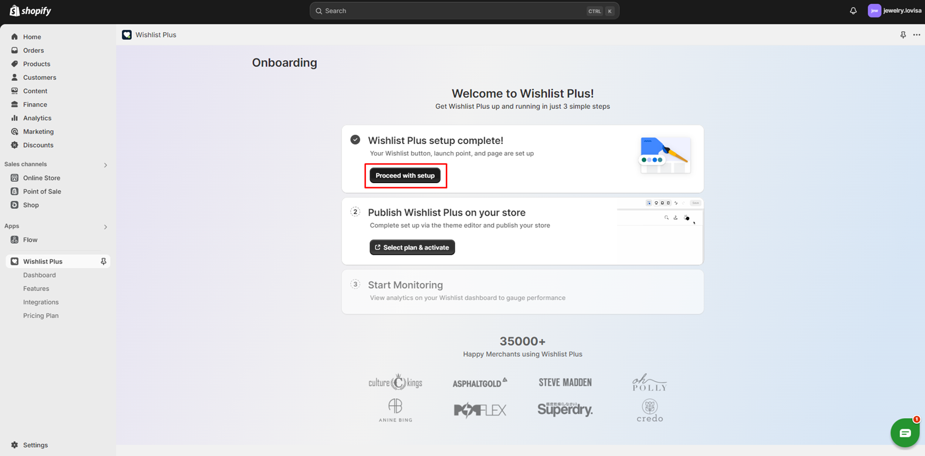Click the Customers person icon
Screen dimensions: 925x456
15,77
